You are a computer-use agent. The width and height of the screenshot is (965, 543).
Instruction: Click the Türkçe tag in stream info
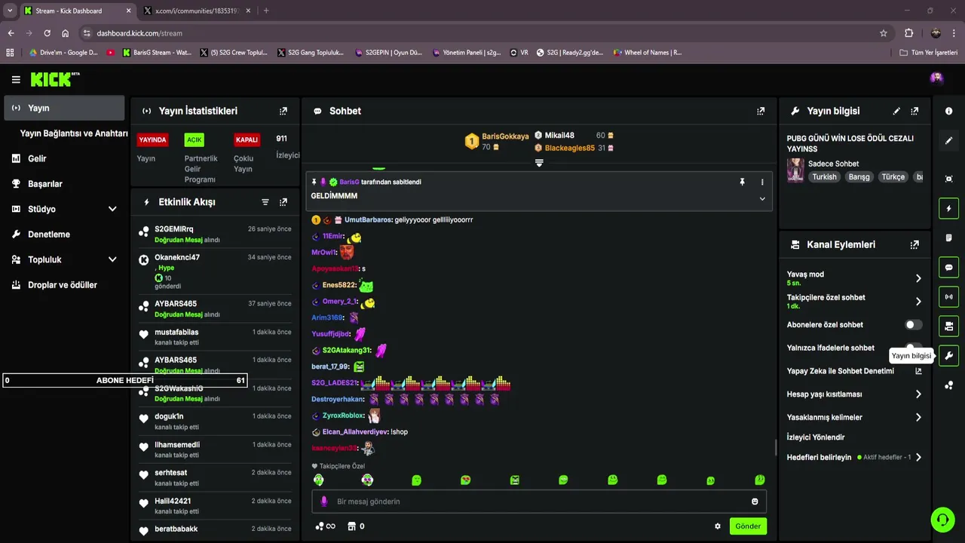coord(893,176)
